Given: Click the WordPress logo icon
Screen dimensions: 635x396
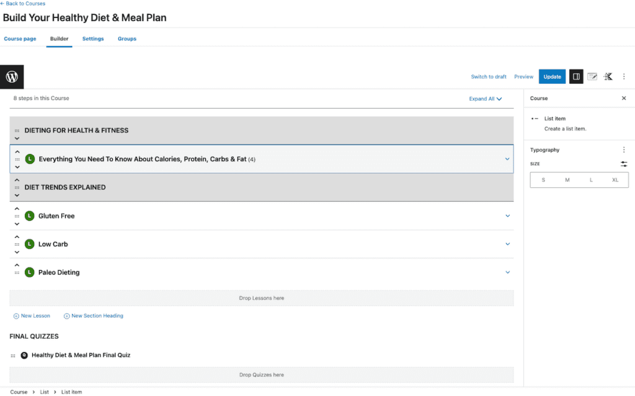Looking at the screenshot, I should (x=12, y=76).
